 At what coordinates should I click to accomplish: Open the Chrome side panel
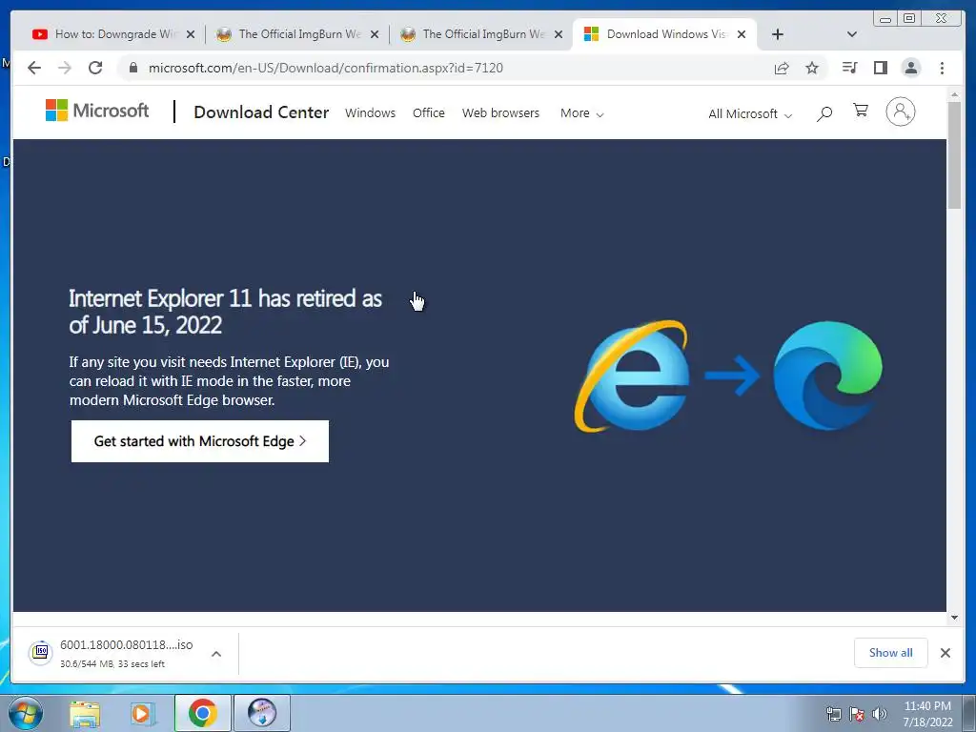point(880,68)
